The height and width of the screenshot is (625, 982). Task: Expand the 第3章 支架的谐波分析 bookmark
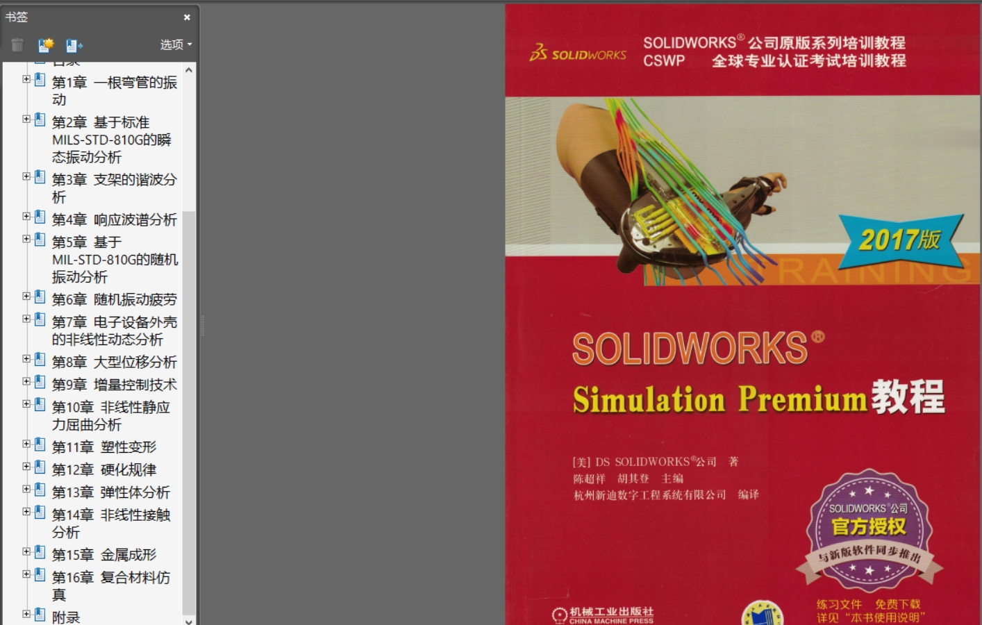click(x=26, y=176)
